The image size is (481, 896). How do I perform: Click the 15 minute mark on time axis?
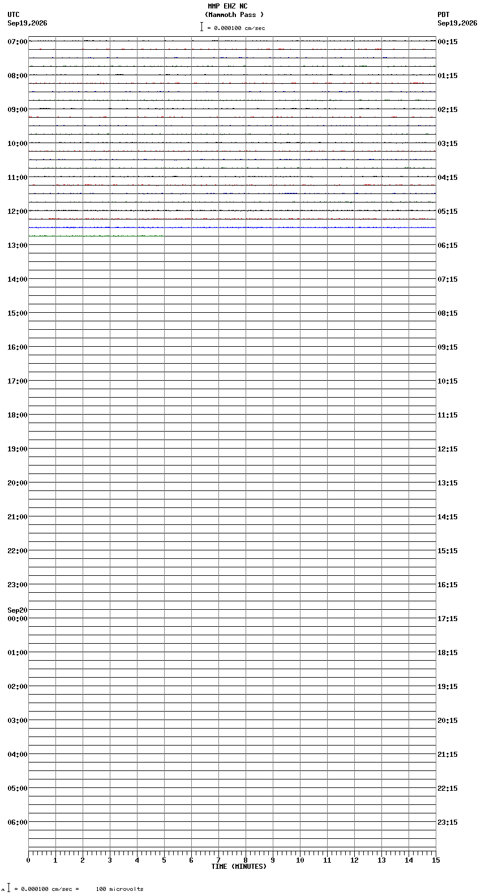(x=436, y=860)
